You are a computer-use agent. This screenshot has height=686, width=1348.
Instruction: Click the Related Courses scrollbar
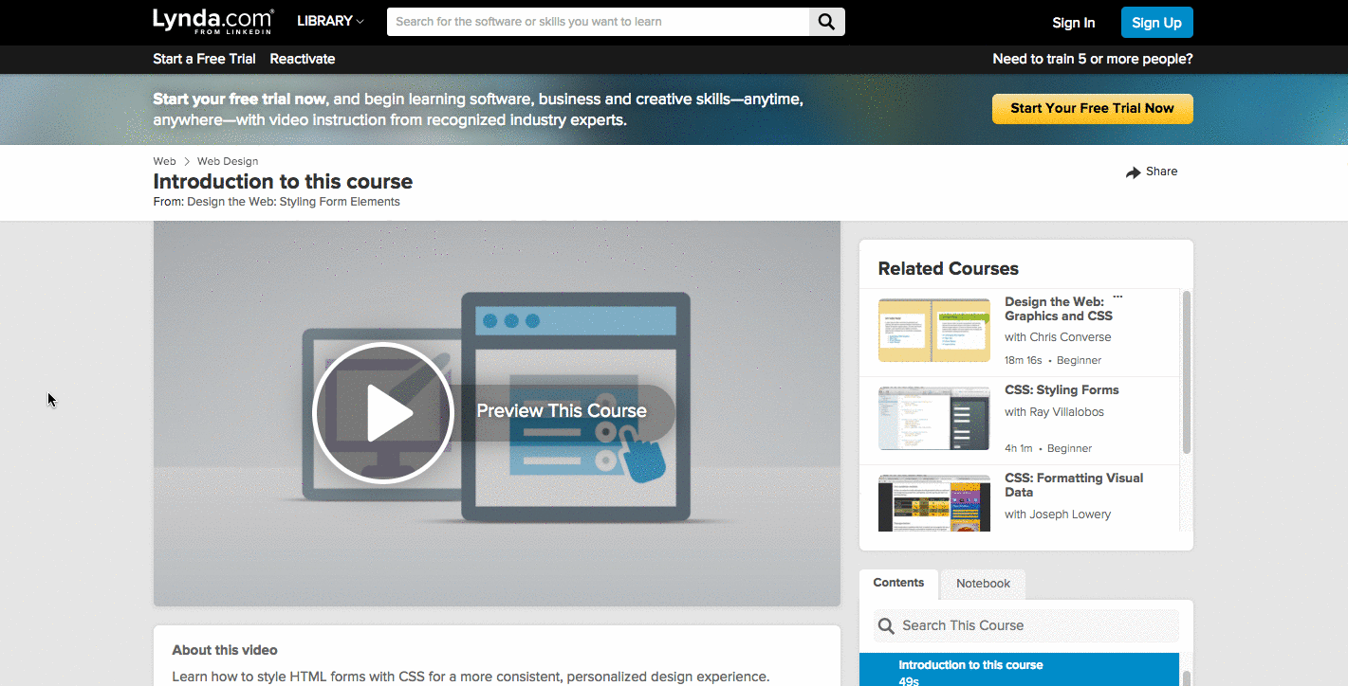pos(1186,372)
